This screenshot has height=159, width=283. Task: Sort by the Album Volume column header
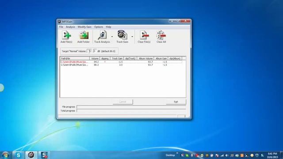[145, 58]
